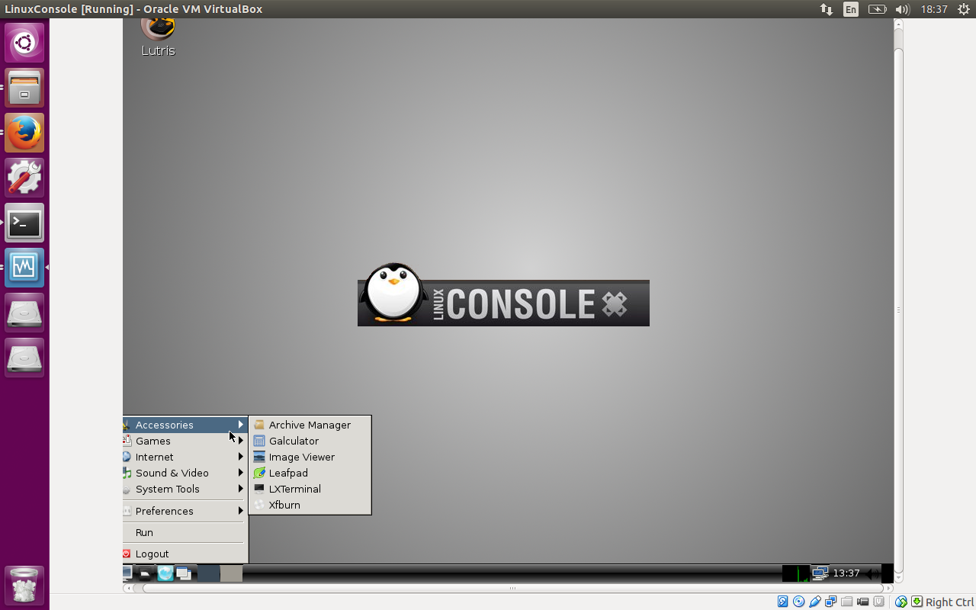The height and width of the screenshot is (610, 976).
Task: Select Logout from the LXDE menu
Action: click(x=185, y=554)
